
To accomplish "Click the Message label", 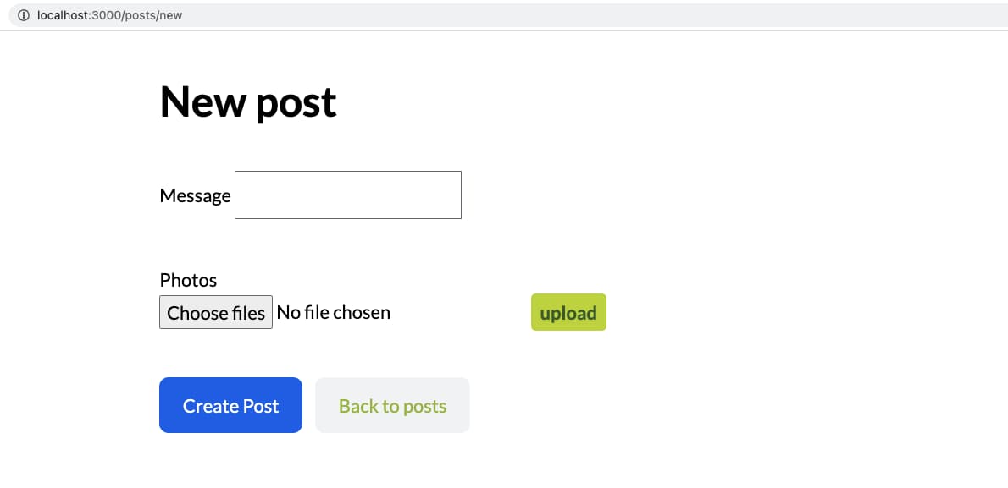I will point(195,195).
